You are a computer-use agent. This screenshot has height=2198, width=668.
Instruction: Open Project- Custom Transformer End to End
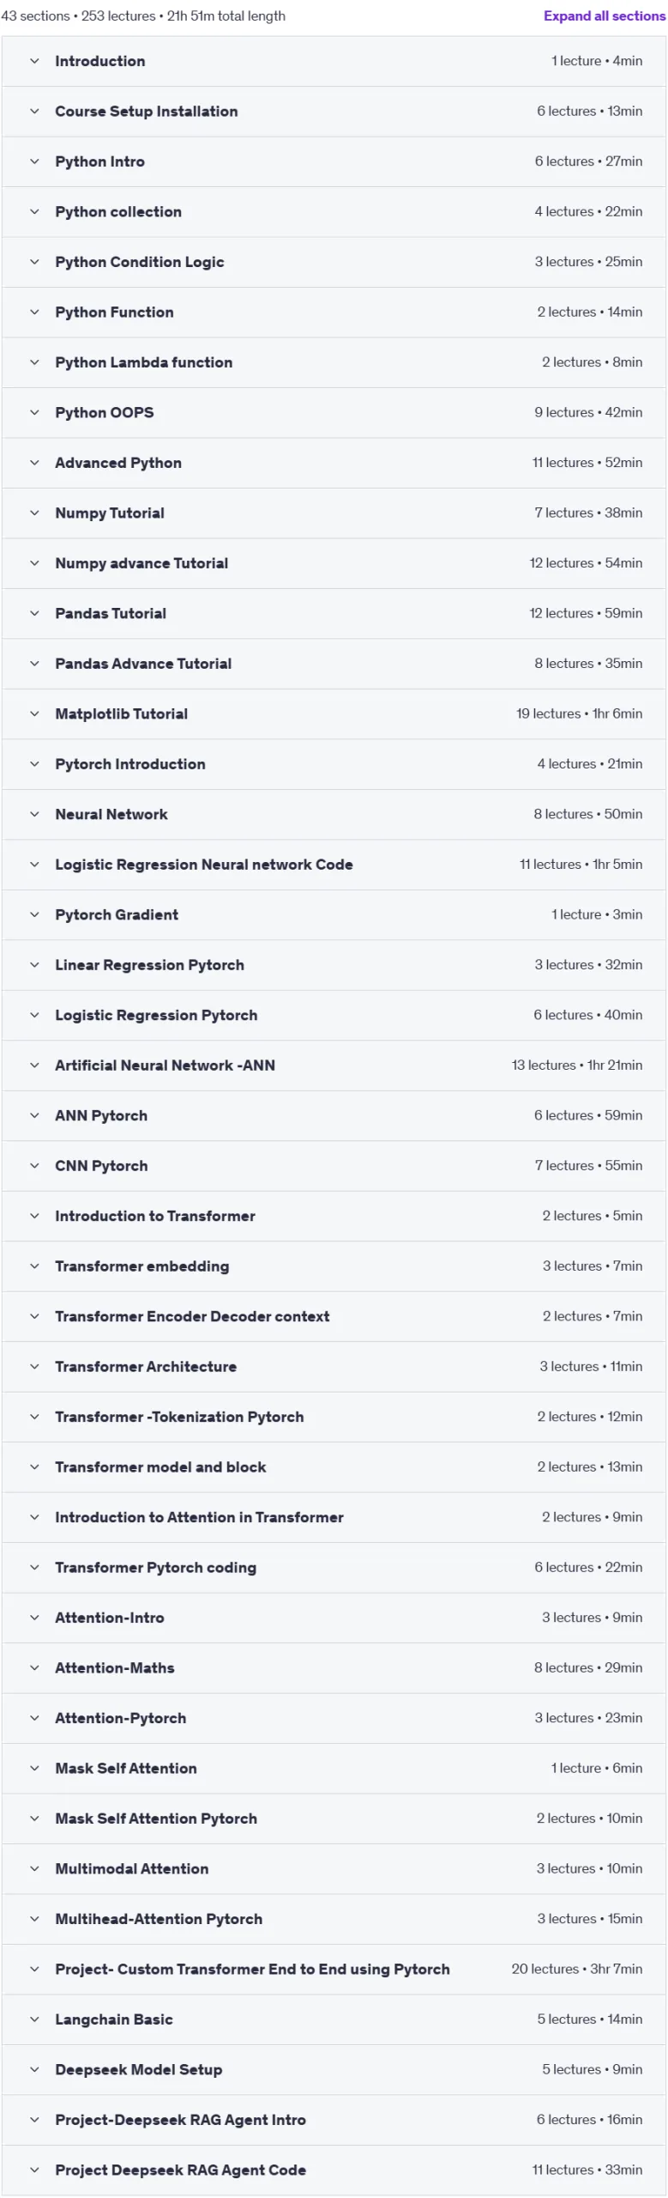click(334, 1969)
